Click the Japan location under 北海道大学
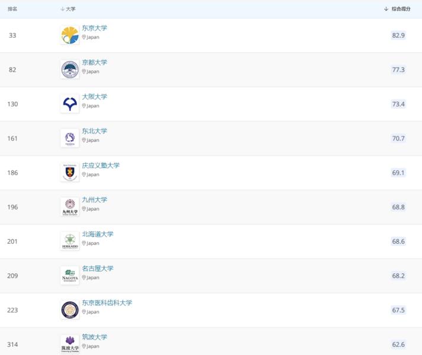Image resolution: width=422 pixels, height=355 pixels. click(x=91, y=243)
